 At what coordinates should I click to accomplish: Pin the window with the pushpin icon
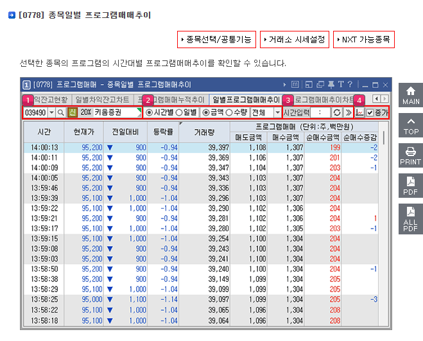coord(331,85)
